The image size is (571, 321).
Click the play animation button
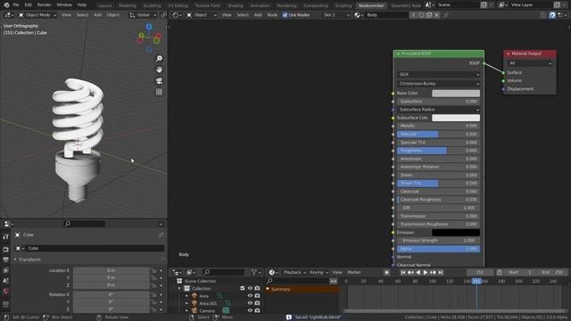(x=425, y=272)
